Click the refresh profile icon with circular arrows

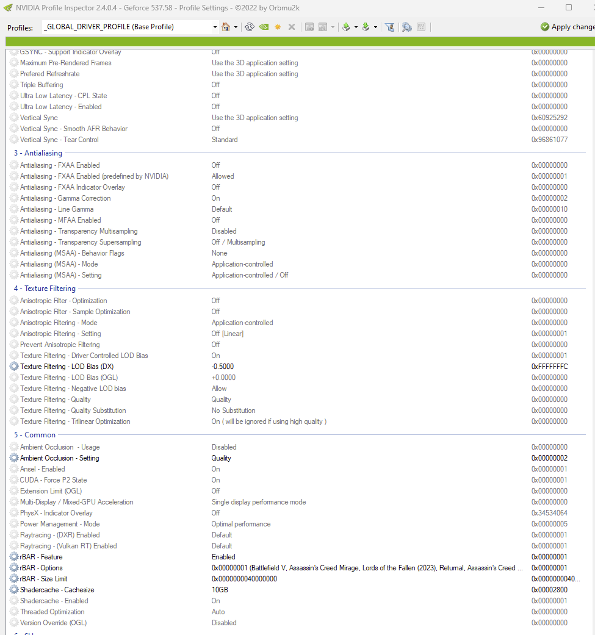pyautogui.click(x=250, y=27)
